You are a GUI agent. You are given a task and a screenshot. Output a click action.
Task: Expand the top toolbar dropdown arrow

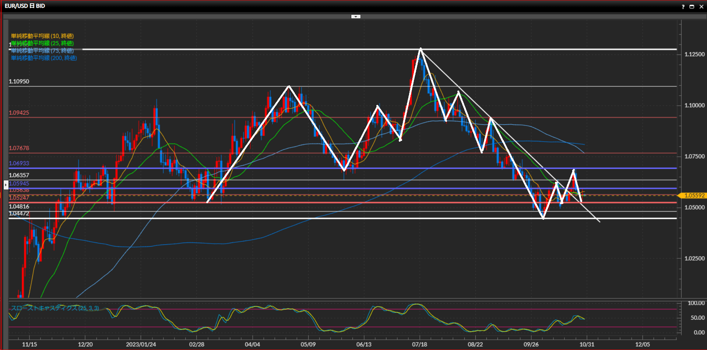coord(356,17)
